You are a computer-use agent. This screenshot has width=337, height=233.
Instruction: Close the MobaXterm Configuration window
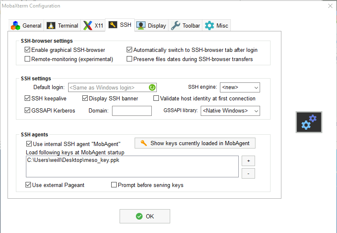point(330,6)
